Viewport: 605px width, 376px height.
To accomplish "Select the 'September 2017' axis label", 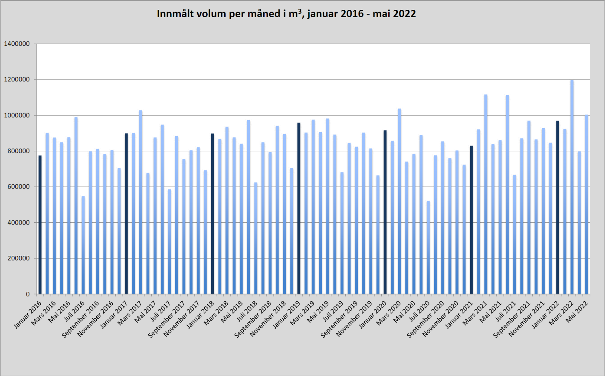I will 167,319.
